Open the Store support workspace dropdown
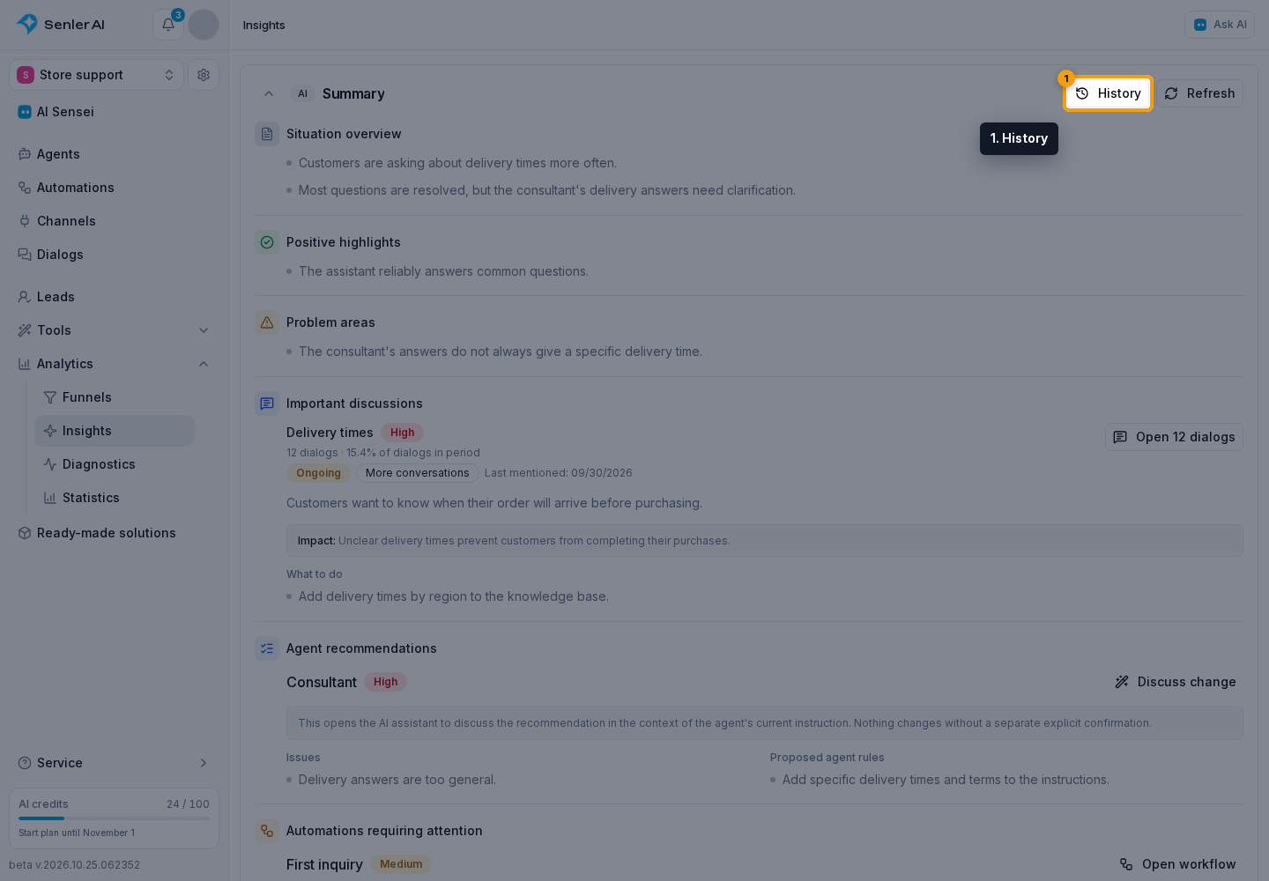Viewport: 1269px width, 881px height. (x=97, y=75)
